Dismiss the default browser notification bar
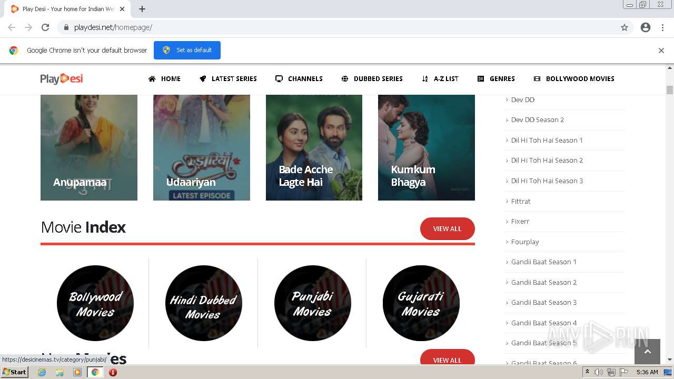The image size is (674, 379). (x=661, y=51)
